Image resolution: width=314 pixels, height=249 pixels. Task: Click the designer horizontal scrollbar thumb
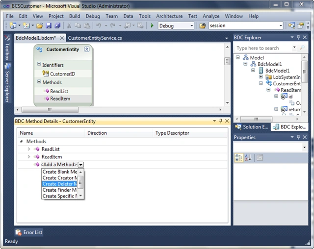click(50, 110)
